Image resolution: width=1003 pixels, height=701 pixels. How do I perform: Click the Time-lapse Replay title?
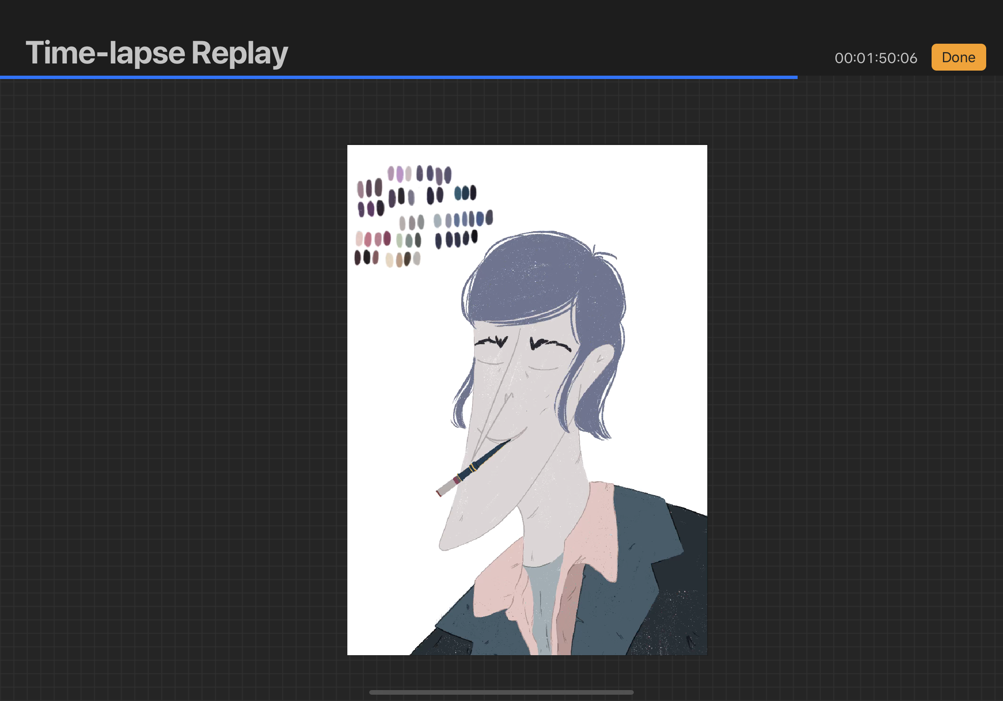click(x=156, y=53)
